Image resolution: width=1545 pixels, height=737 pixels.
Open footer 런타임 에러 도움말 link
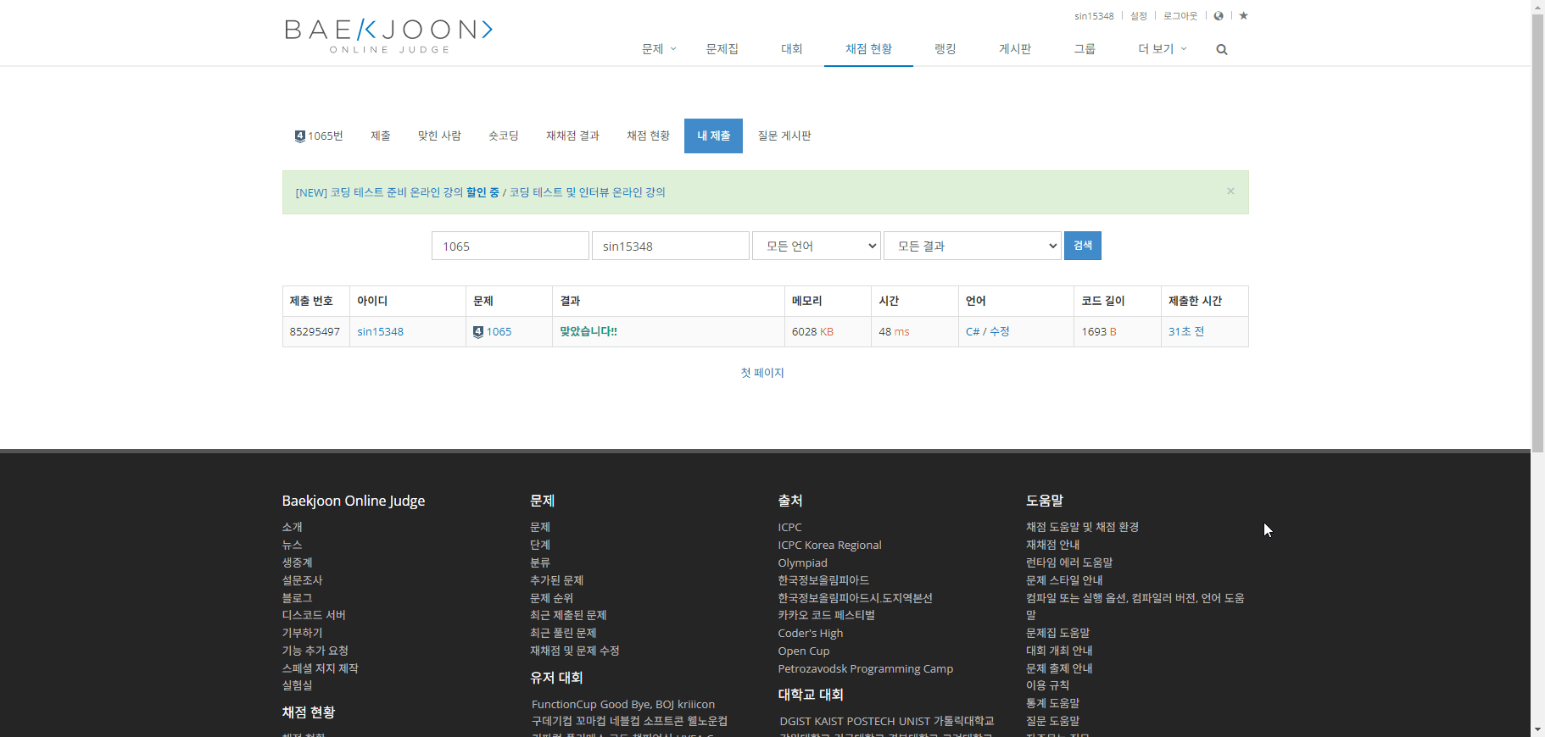1069,562
